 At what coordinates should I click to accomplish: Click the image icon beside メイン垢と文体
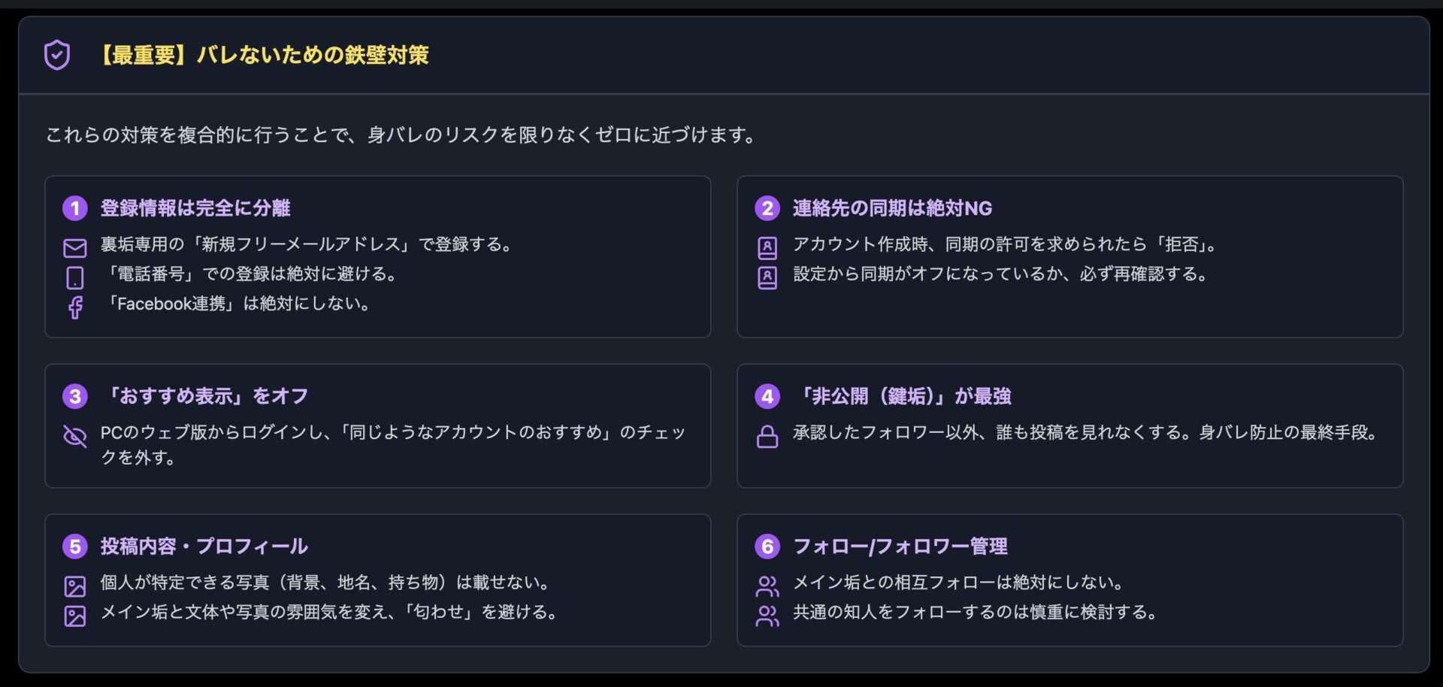(x=75, y=616)
